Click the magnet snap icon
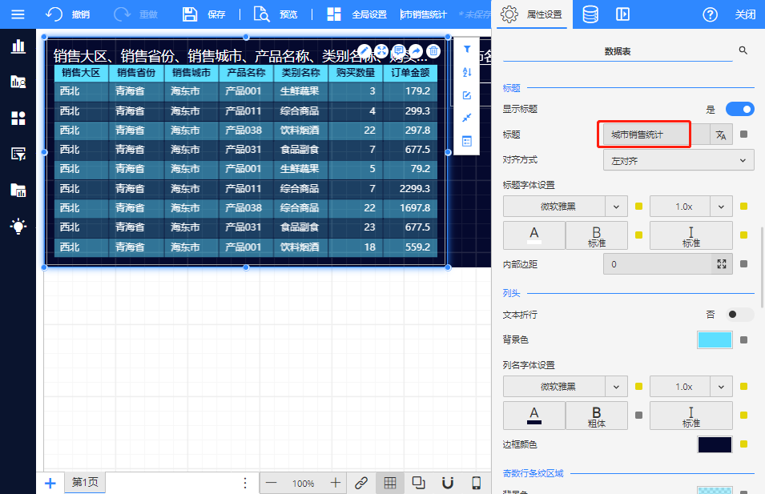This screenshot has width=765, height=494. (x=448, y=483)
